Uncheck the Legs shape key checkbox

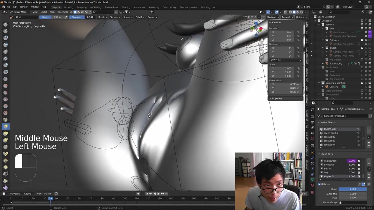point(359,172)
